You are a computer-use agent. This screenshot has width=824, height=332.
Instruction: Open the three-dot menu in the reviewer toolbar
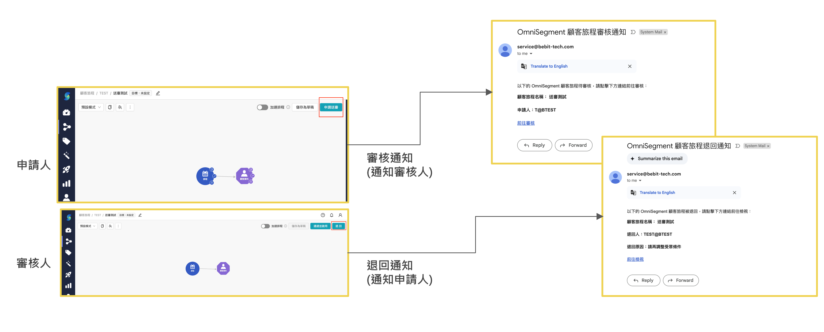click(118, 226)
